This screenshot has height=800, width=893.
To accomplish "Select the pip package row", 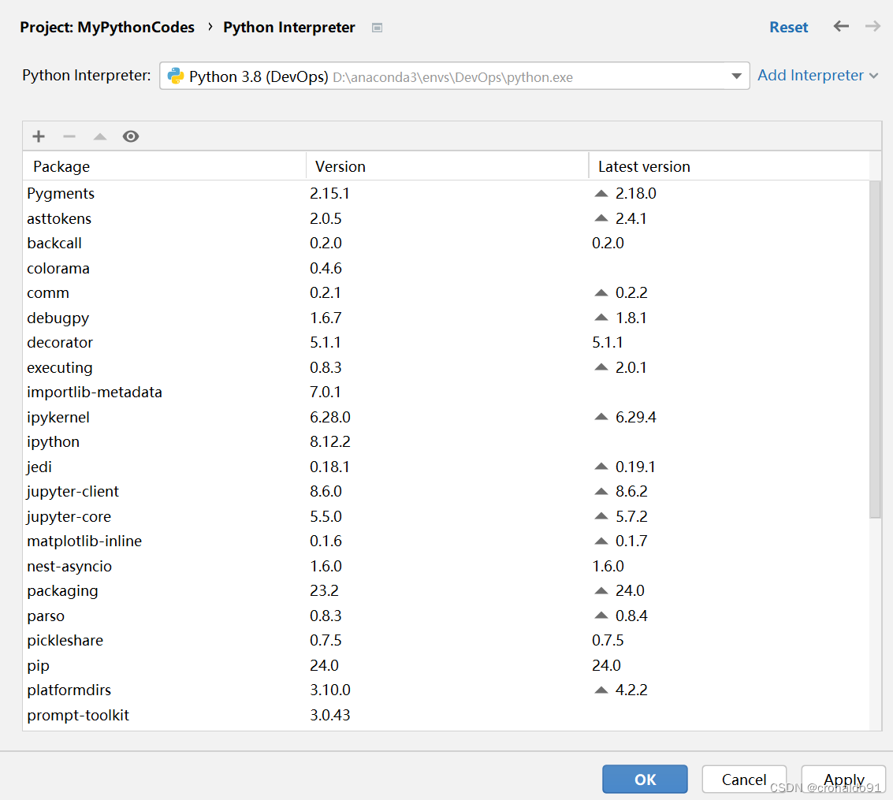I will click(446, 665).
